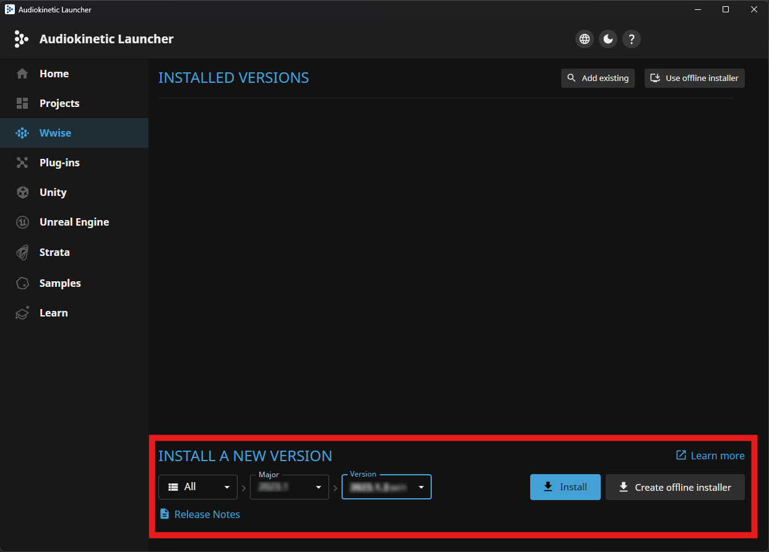
Task: Navigate to Strata in sidebar
Action: [x=74, y=252]
